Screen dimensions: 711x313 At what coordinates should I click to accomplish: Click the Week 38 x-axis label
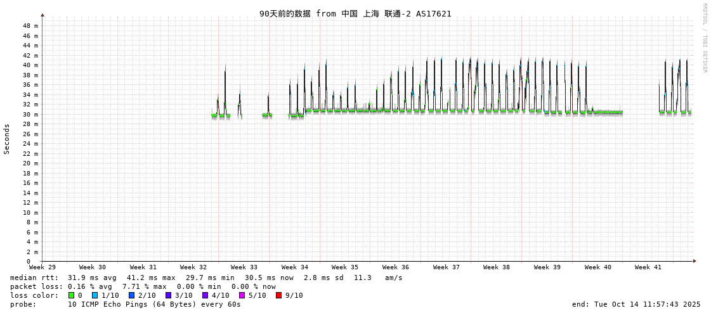(497, 267)
